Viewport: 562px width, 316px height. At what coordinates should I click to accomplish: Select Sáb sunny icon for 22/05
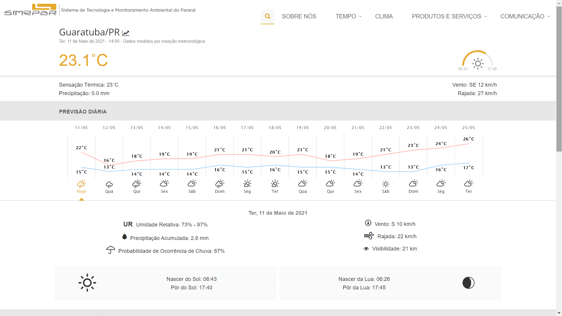[386, 184]
